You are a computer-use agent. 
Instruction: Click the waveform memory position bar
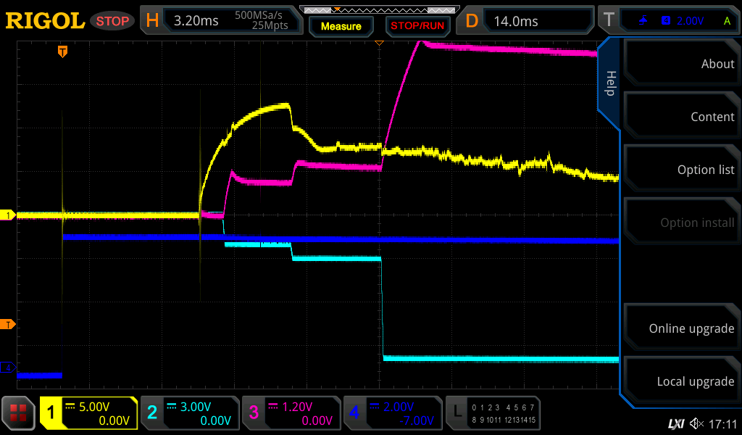click(x=379, y=10)
